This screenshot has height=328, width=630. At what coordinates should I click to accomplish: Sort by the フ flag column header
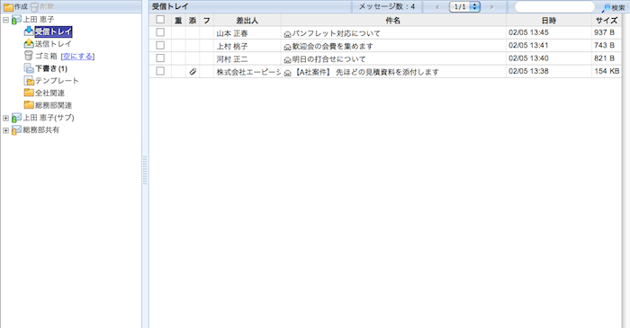pos(206,20)
